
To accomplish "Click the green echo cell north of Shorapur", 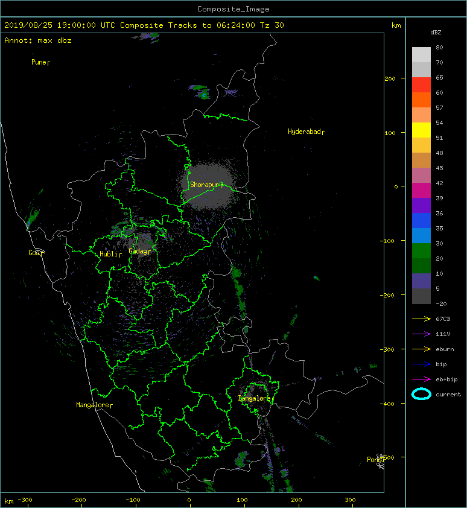I will (200, 92).
